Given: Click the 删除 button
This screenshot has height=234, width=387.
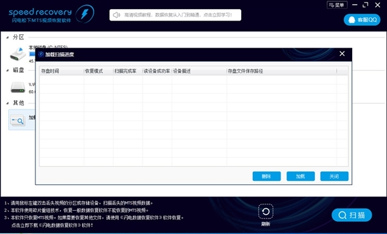Looking at the screenshot, I should (266, 176).
